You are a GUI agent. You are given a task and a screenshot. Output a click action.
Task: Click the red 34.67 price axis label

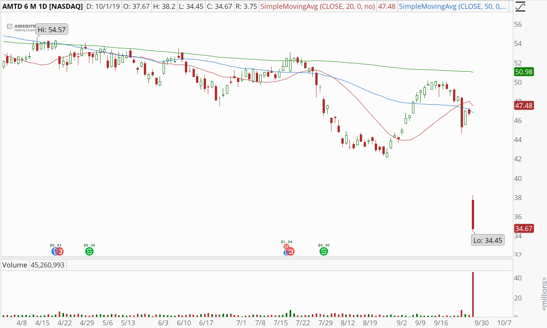coord(524,228)
